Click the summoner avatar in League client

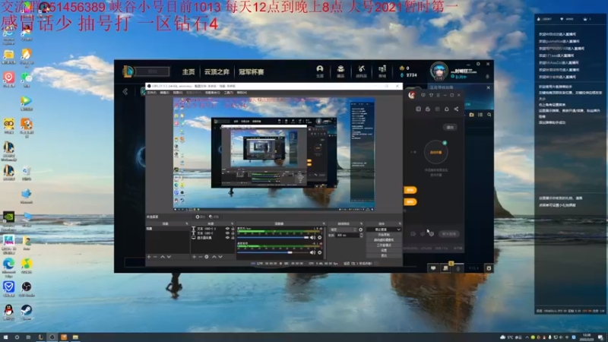click(x=439, y=71)
